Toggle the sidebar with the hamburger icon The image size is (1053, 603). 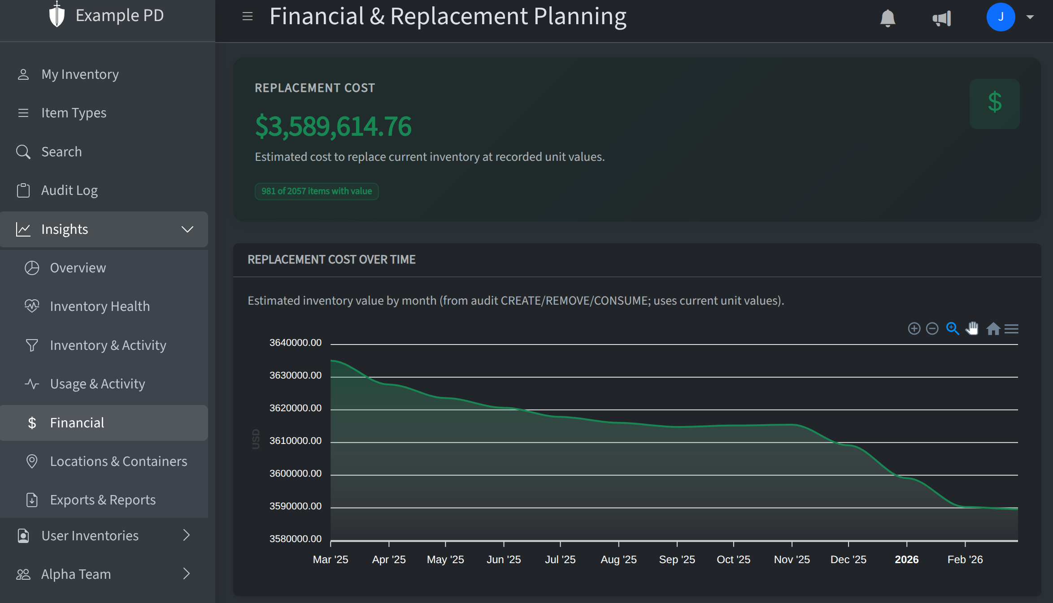pos(247,17)
